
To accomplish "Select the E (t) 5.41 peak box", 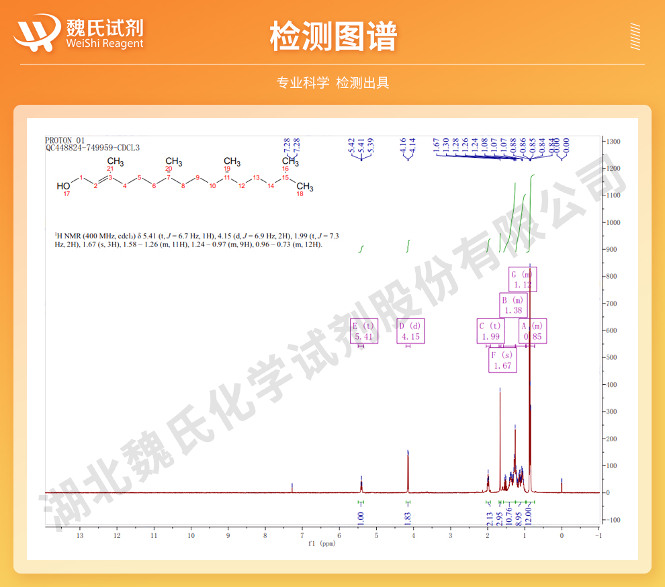I will (363, 331).
